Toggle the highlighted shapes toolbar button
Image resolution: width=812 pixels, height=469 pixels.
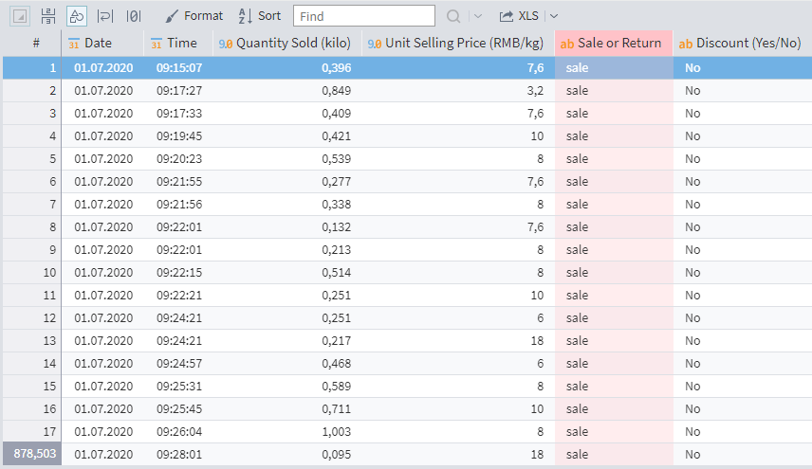click(x=77, y=16)
